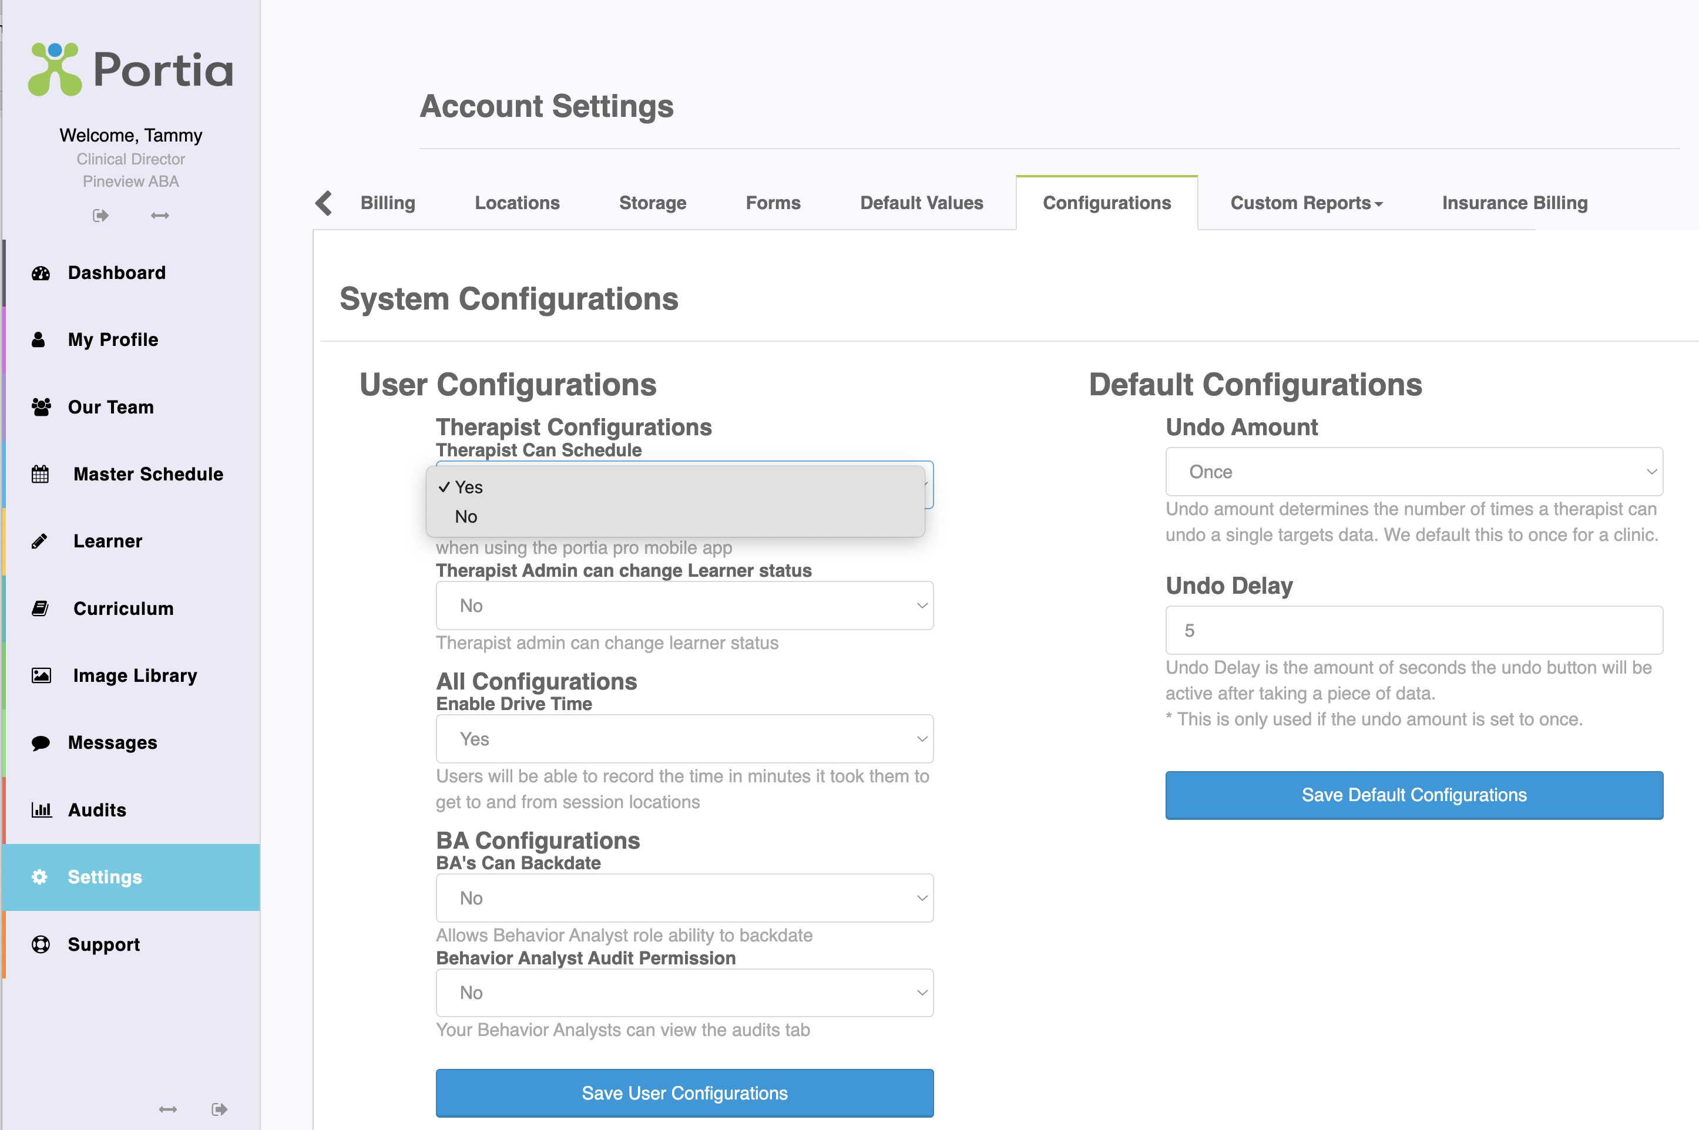
Task: Switch to the Insurance Billing tab
Action: point(1515,203)
